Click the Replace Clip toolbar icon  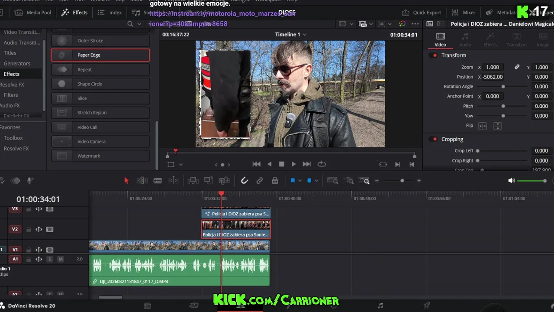coord(224,181)
